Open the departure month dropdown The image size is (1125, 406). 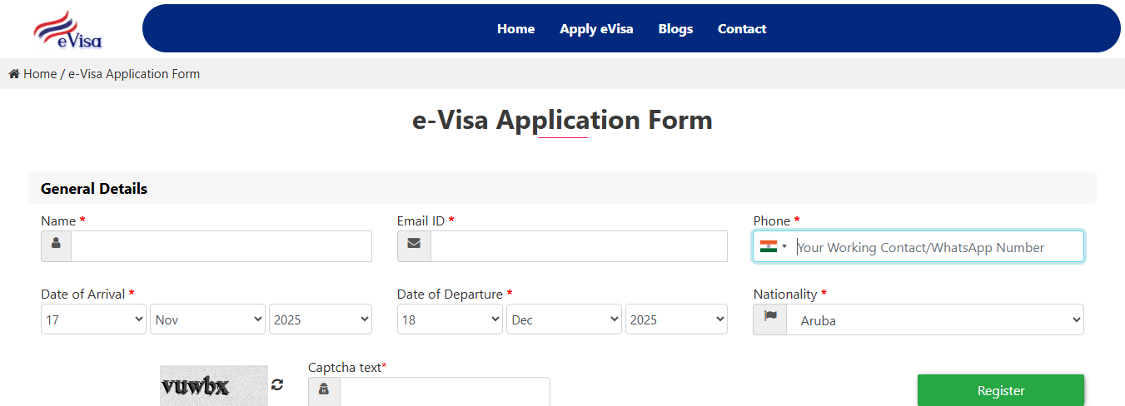564,319
